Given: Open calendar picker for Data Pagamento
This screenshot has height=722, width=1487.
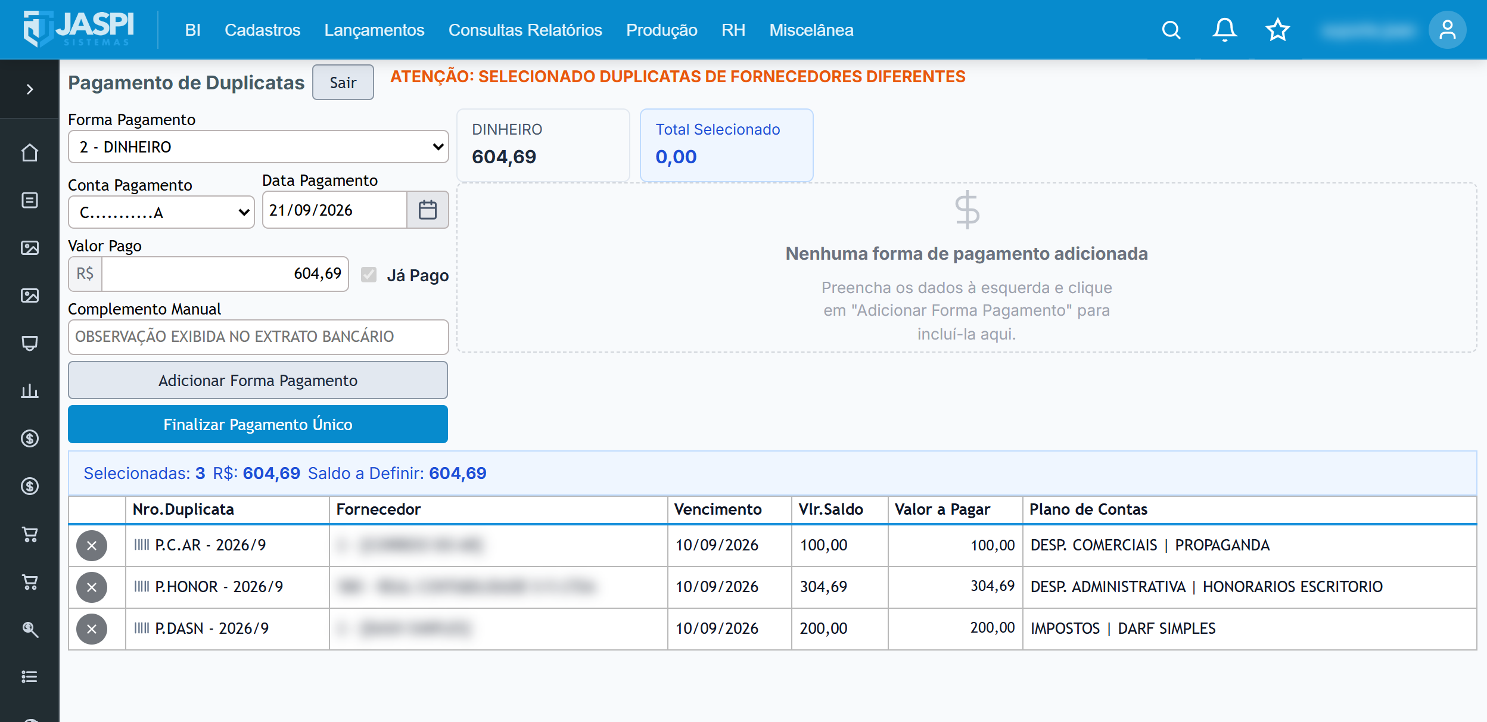Looking at the screenshot, I should 427,210.
